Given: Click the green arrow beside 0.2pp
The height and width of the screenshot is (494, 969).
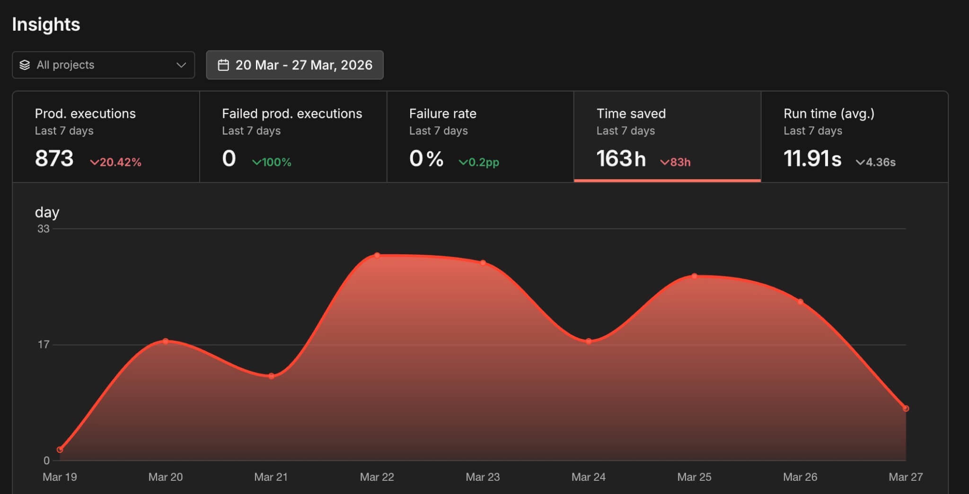Looking at the screenshot, I should [x=463, y=163].
